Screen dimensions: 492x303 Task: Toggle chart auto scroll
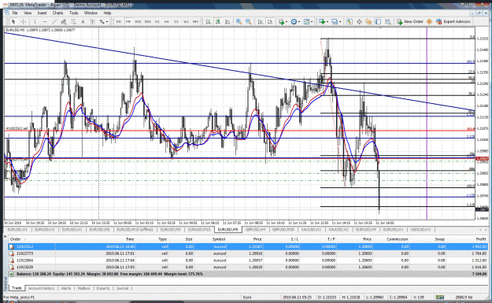click(x=260, y=22)
